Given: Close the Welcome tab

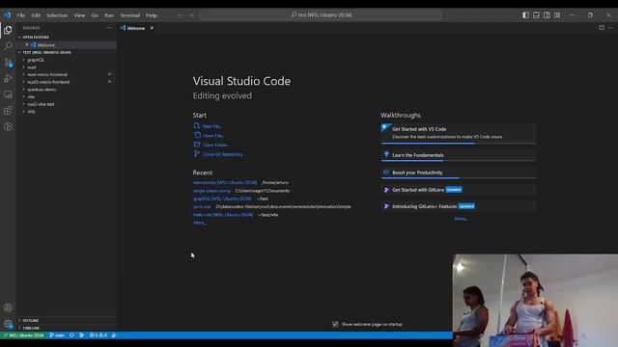Looking at the screenshot, I should [152, 28].
